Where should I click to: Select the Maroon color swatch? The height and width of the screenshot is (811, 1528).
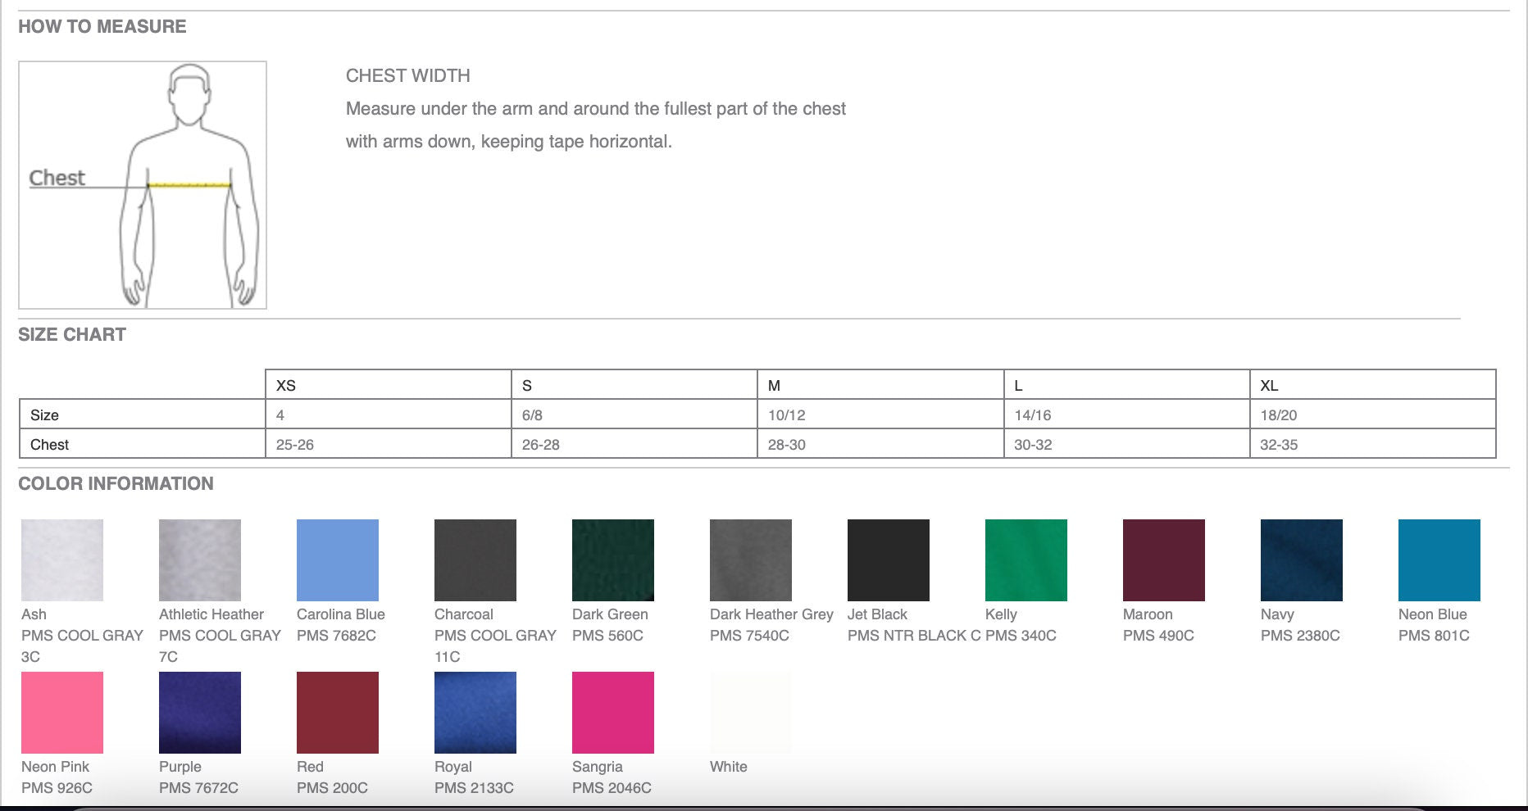tap(1164, 560)
